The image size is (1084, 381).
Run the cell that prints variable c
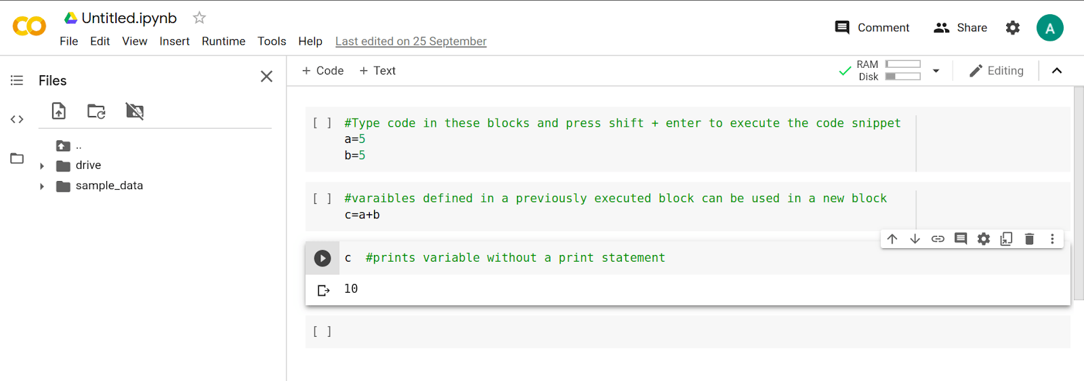pyautogui.click(x=322, y=258)
